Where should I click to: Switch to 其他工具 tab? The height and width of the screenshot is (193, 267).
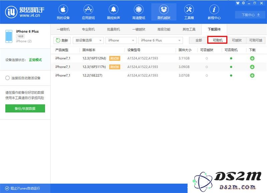[x=189, y=29]
